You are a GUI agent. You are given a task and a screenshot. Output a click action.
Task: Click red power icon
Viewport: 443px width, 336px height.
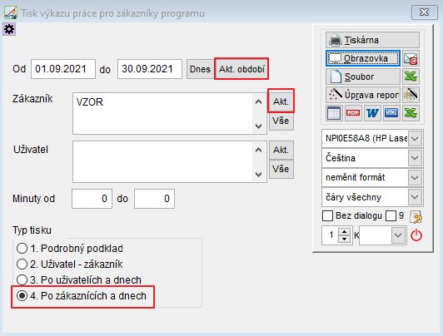[x=416, y=235]
